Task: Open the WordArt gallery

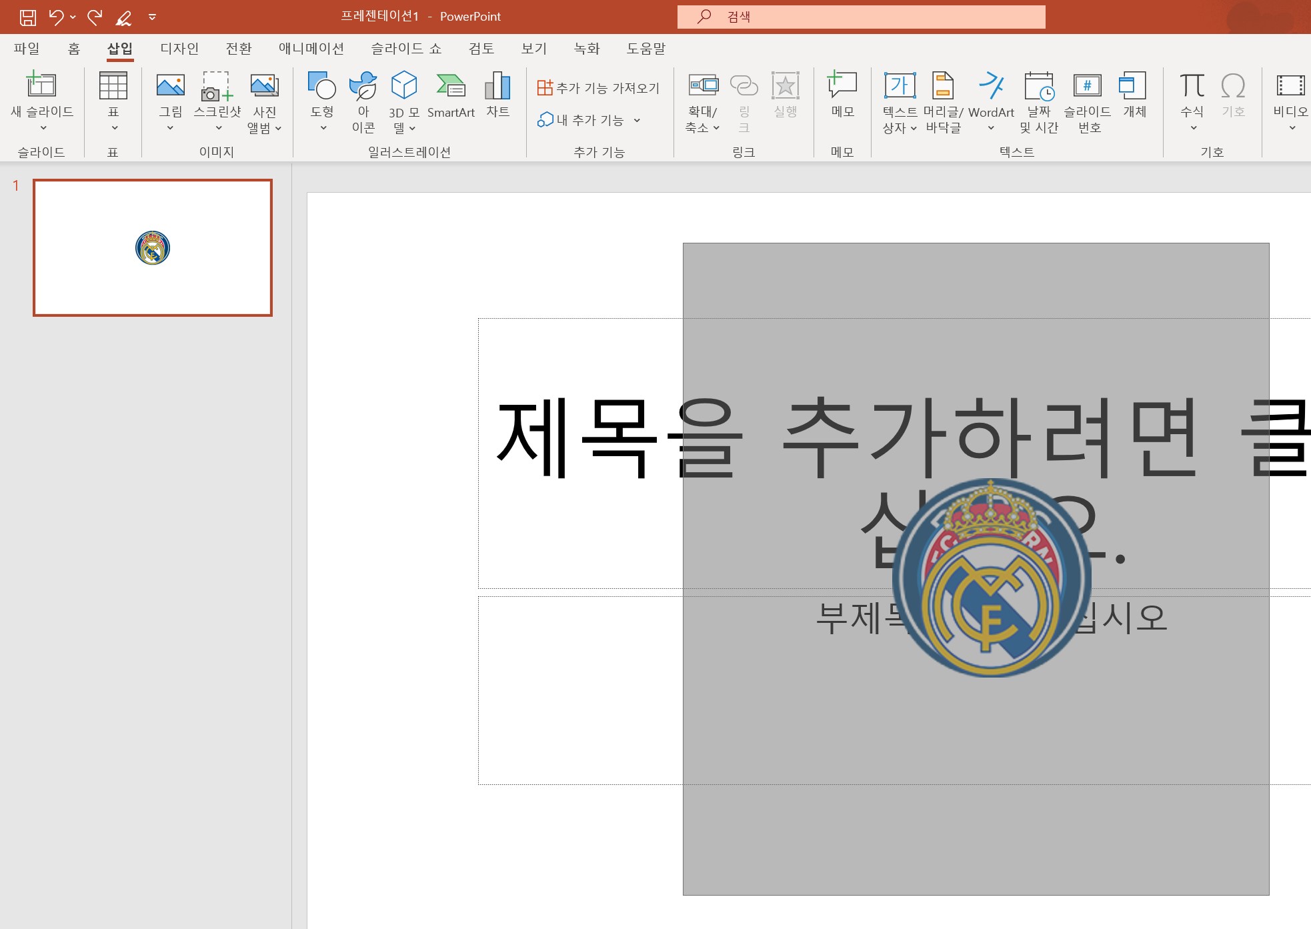Action: [x=992, y=101]
